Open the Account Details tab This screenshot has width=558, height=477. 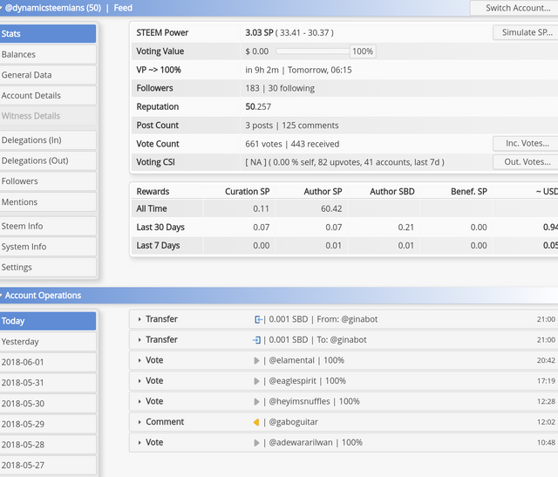(x=48, y=95)
